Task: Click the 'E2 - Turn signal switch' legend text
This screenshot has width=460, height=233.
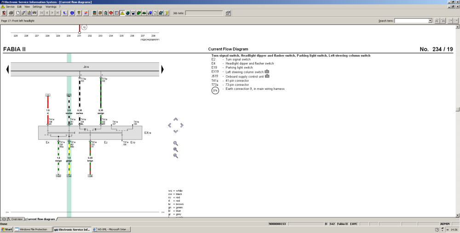Action: pos(231,59)
